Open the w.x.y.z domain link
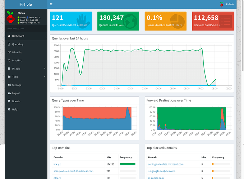Screen dimensions: 244x179 pyautogui.click(x=57, y=164)
